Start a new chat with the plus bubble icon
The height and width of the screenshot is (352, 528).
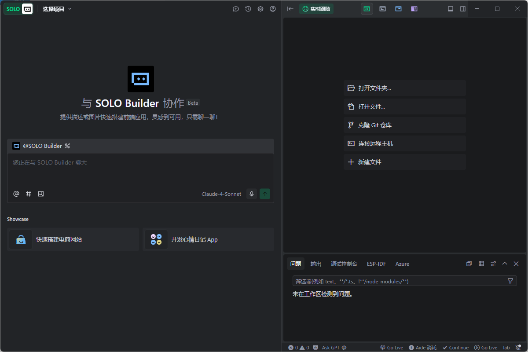click(236, 9)
